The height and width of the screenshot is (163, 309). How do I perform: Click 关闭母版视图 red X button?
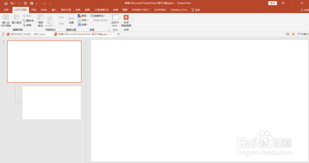(x=126, y=21)
